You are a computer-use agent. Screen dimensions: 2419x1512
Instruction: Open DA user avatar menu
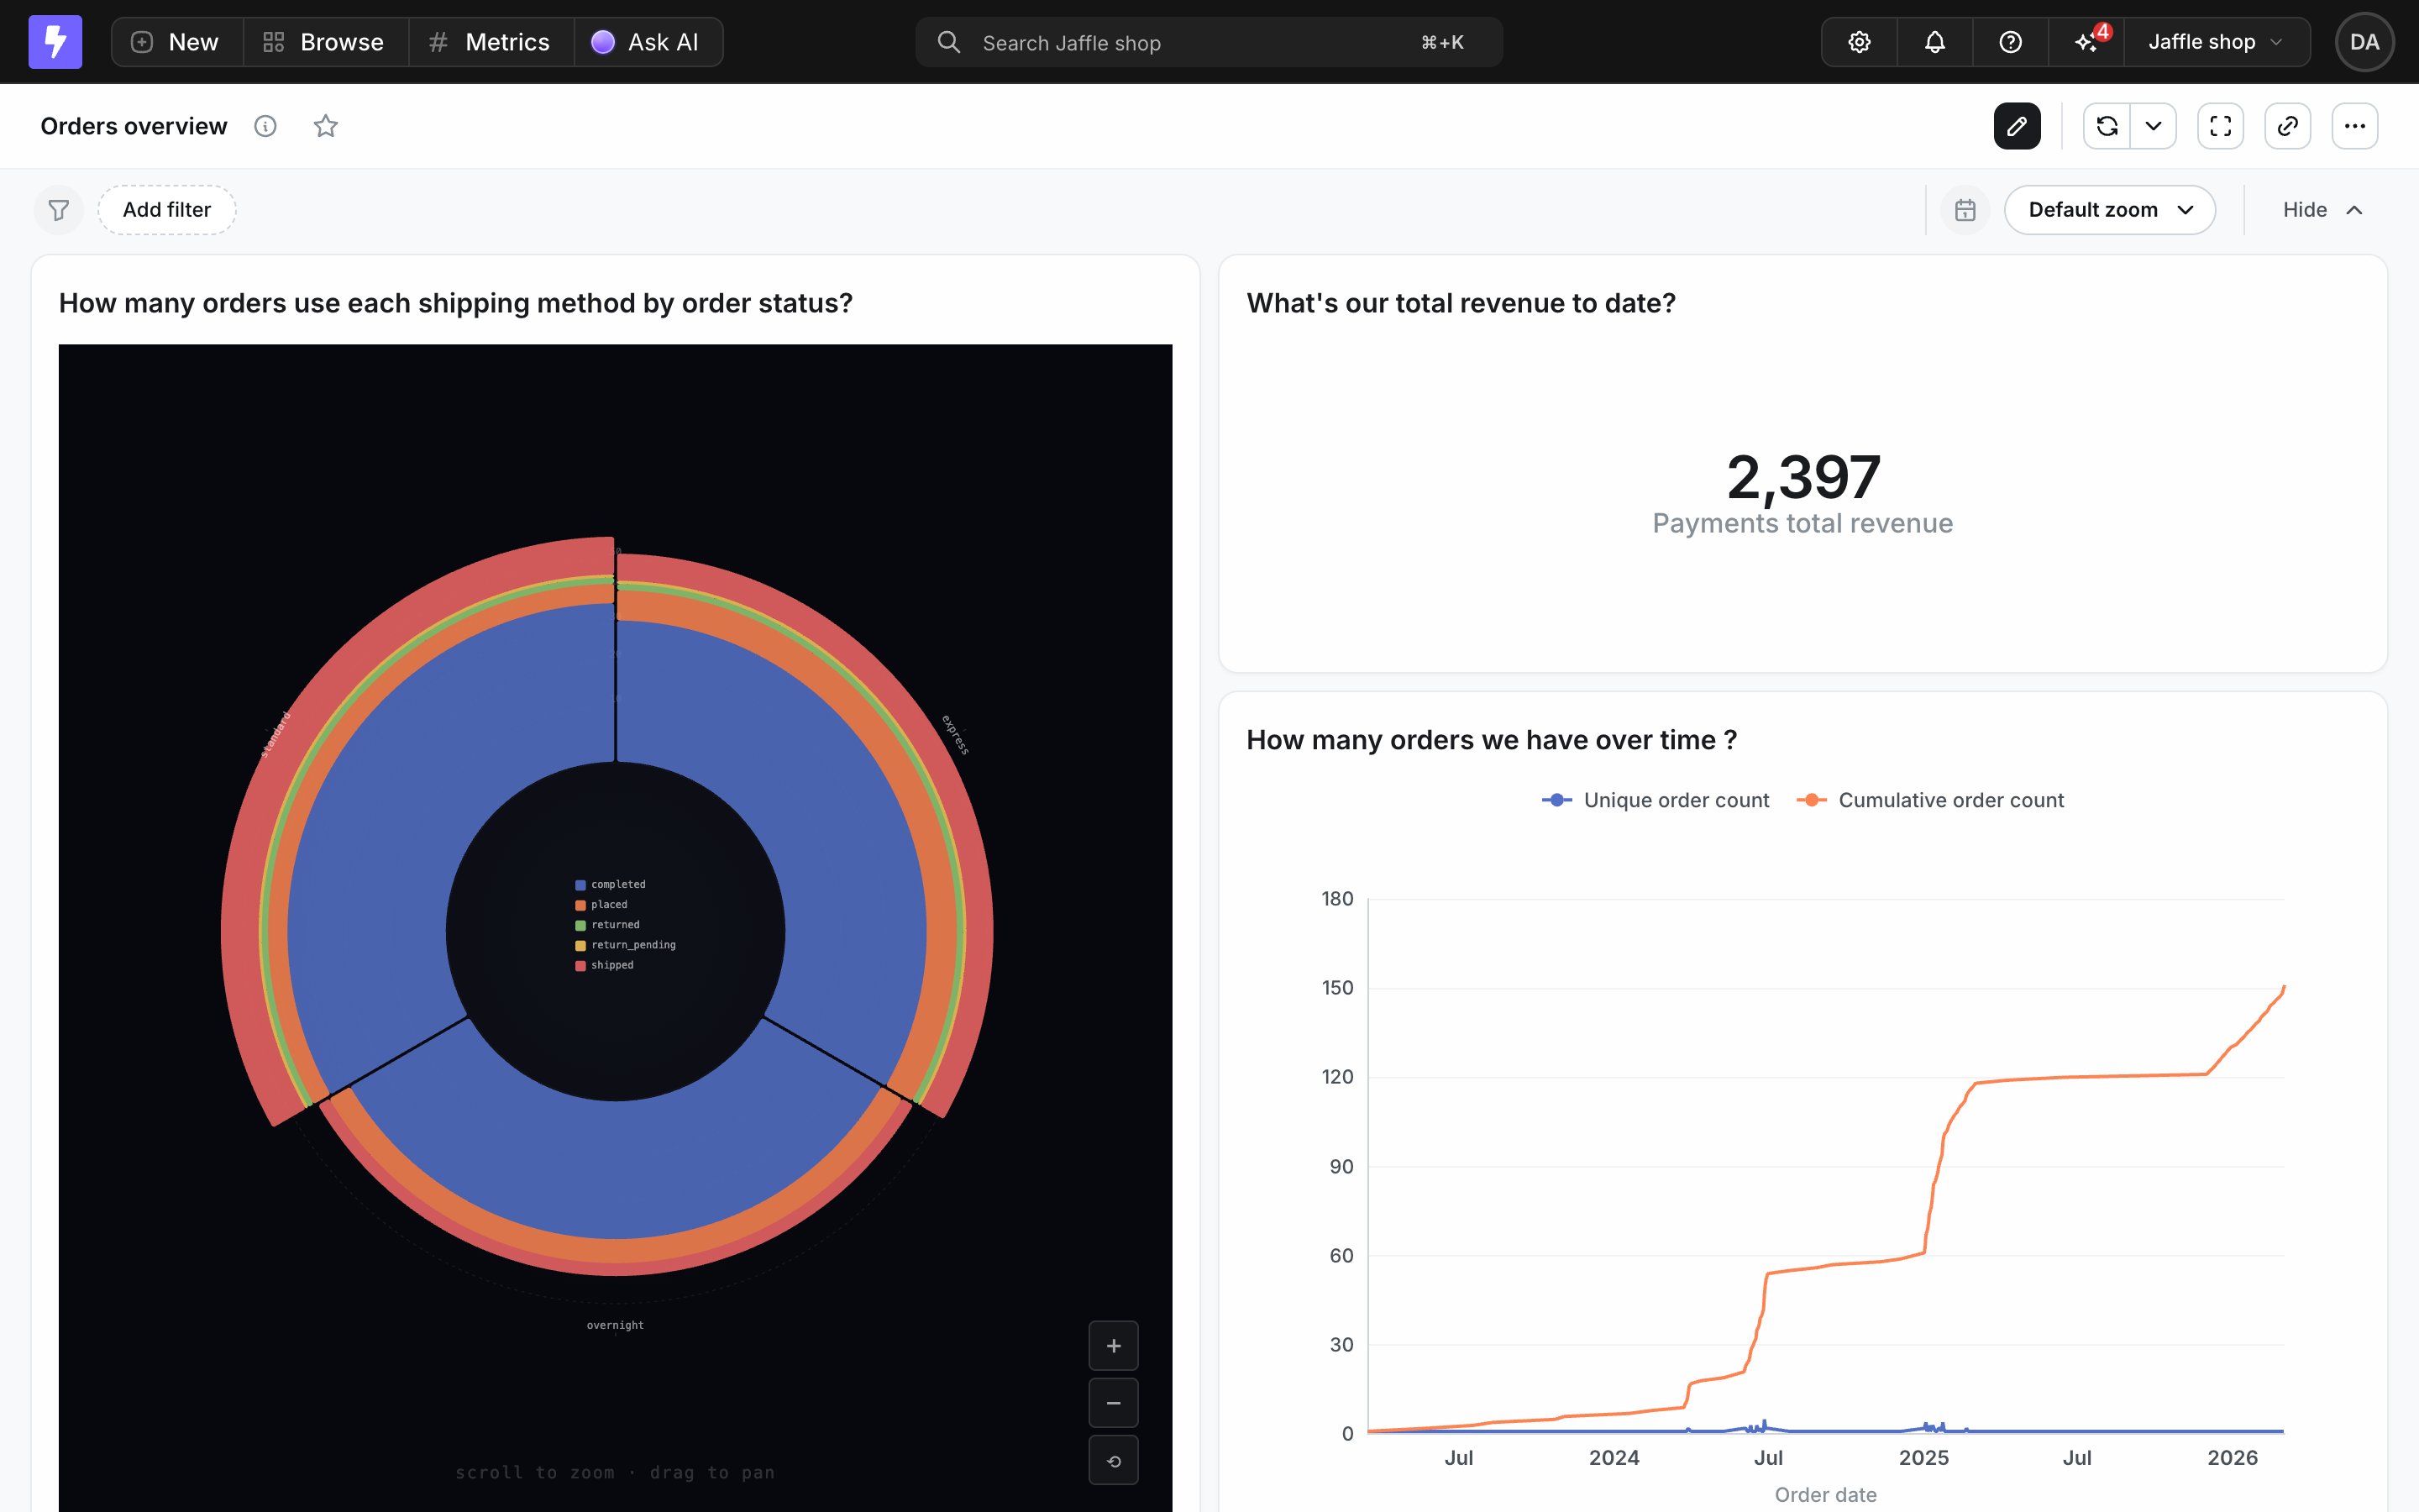pos(2364,42)
